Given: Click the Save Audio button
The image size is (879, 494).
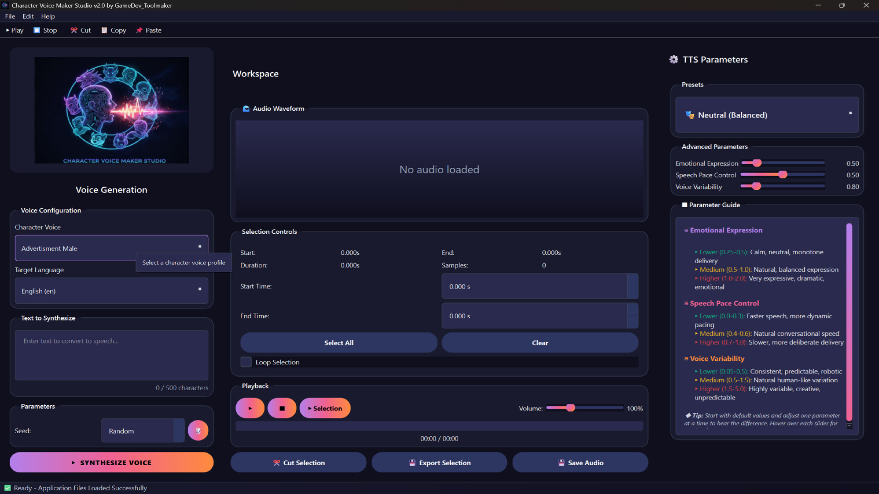Looking at the screenshot, I should [x=580, y=462].
